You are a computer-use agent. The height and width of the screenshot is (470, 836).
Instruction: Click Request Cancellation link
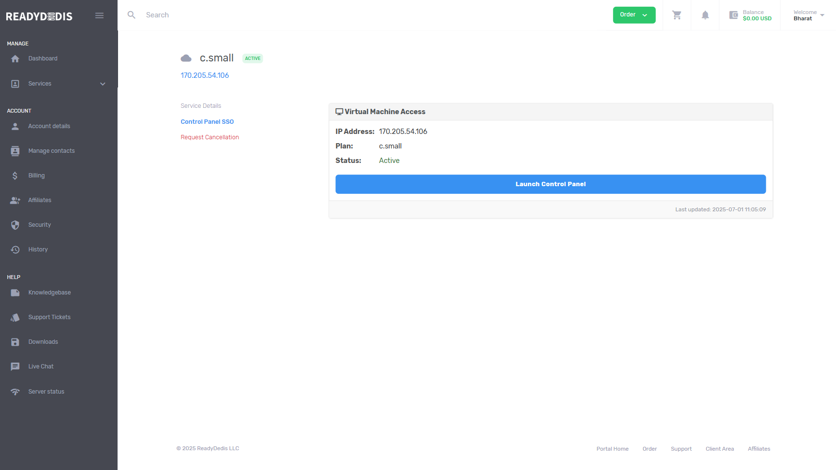click(x=210, y=137)
